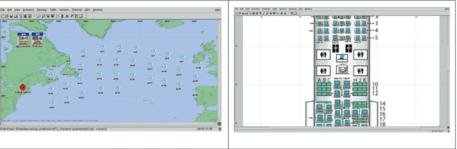Select aircraft node AC10 near Ireland
The height and width of the screenshot is (149, 457).
tap(198, 63)
